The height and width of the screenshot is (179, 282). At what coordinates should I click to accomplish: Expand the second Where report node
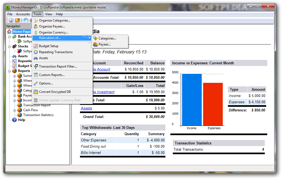click(14, 86)
